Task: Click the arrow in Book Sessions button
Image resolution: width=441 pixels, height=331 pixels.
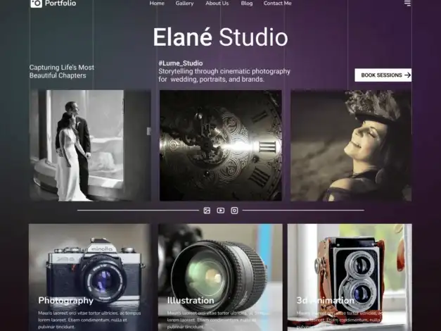Action: [407, 75]
